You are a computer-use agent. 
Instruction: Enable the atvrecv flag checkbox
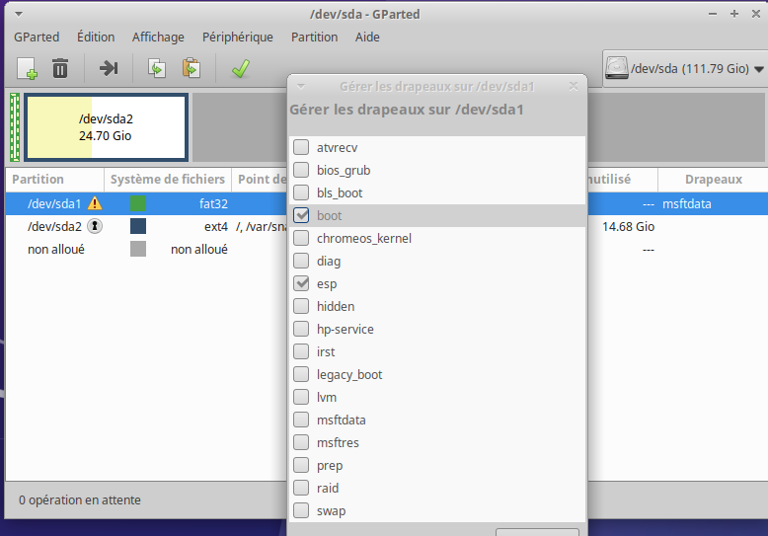click(x=301, y=147)
